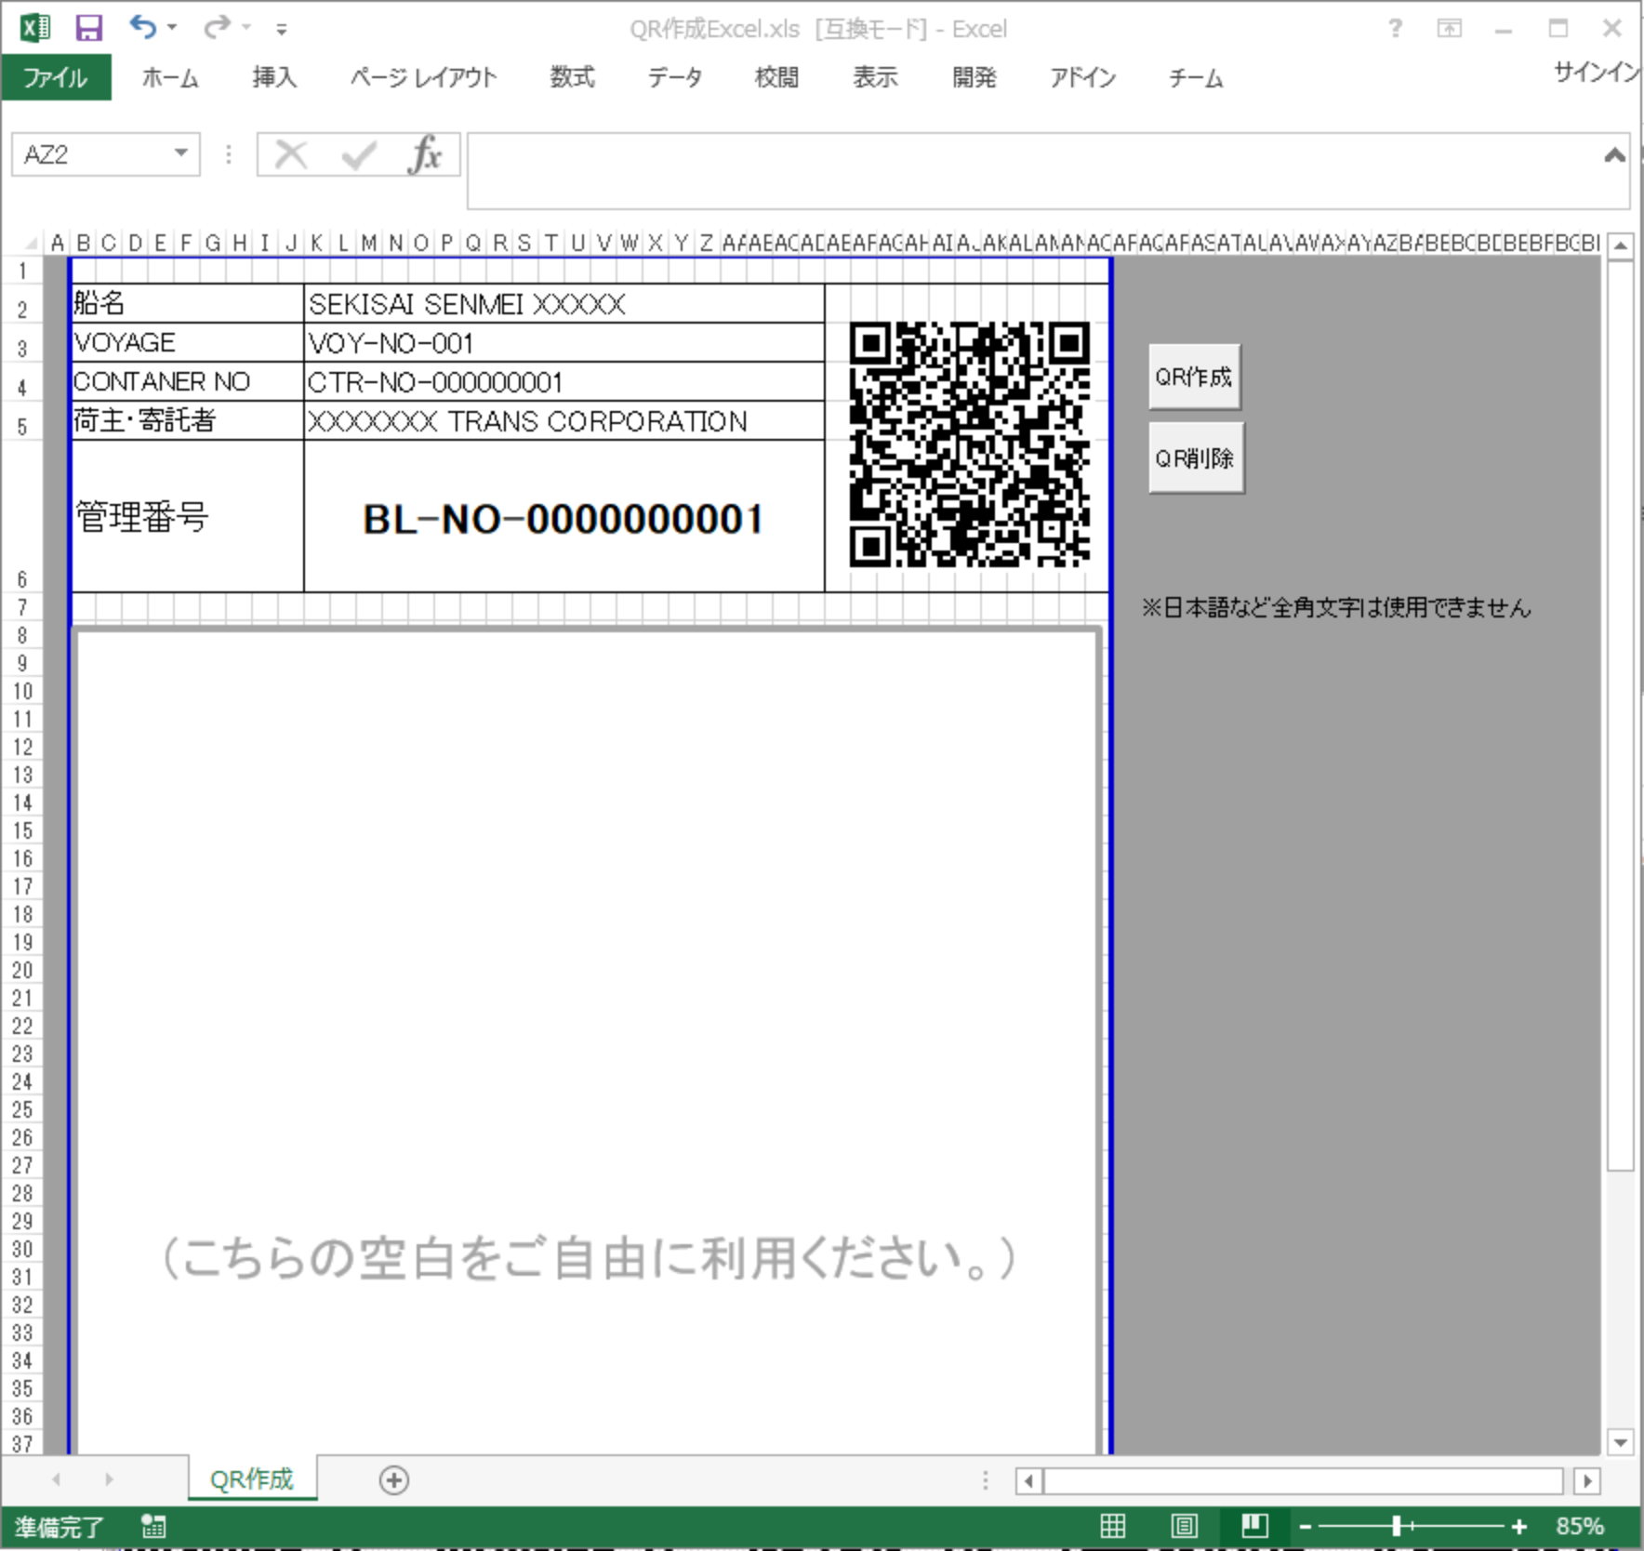Click the zoom slider handle
Screen dimensions: 1644x1551
coord(1396,1527)
